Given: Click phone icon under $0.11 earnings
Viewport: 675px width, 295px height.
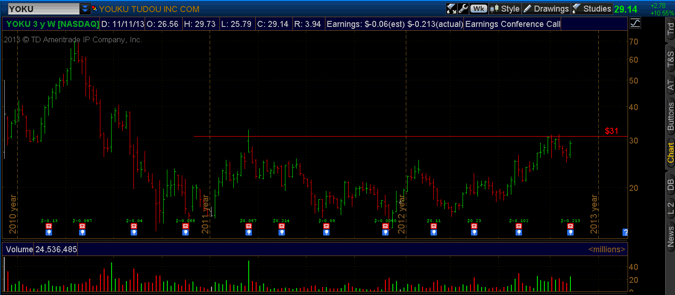Looking at the screenshot, I should pos(434,226).
